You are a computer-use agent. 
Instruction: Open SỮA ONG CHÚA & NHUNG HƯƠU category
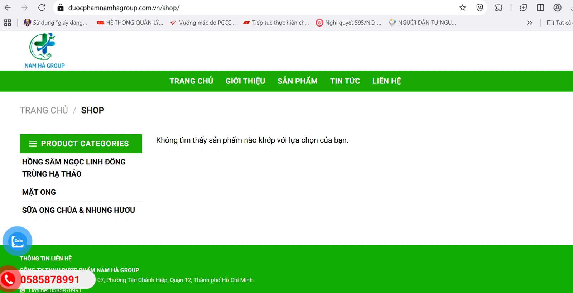[x=78, y=210]
